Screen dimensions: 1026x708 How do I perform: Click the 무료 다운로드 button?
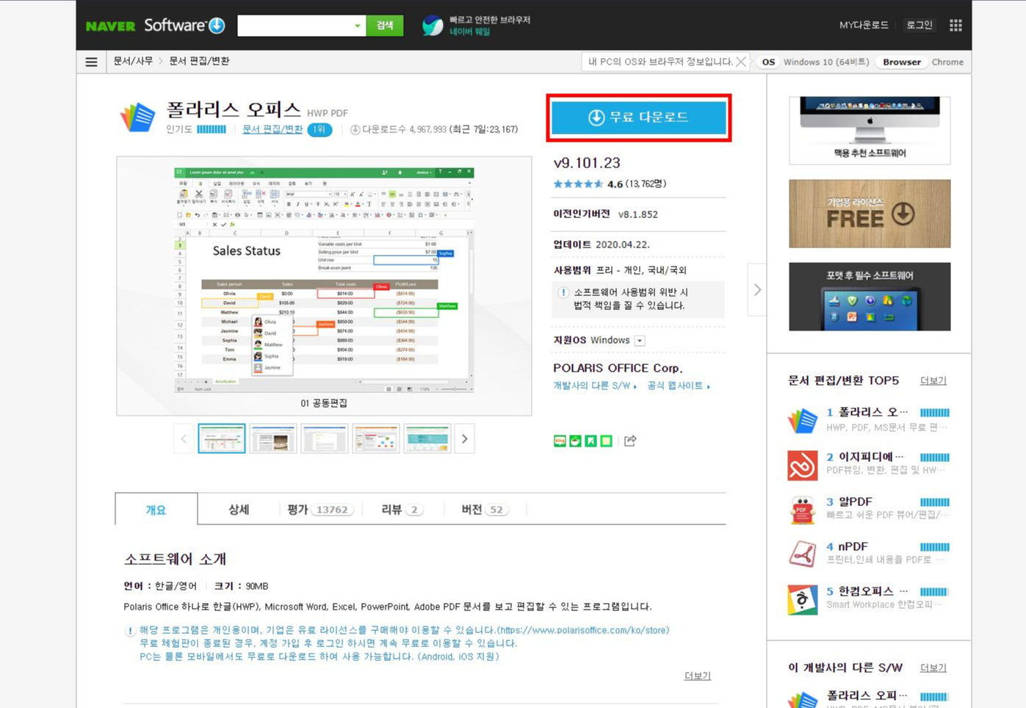pyautogui.click(x=639, y=118)
